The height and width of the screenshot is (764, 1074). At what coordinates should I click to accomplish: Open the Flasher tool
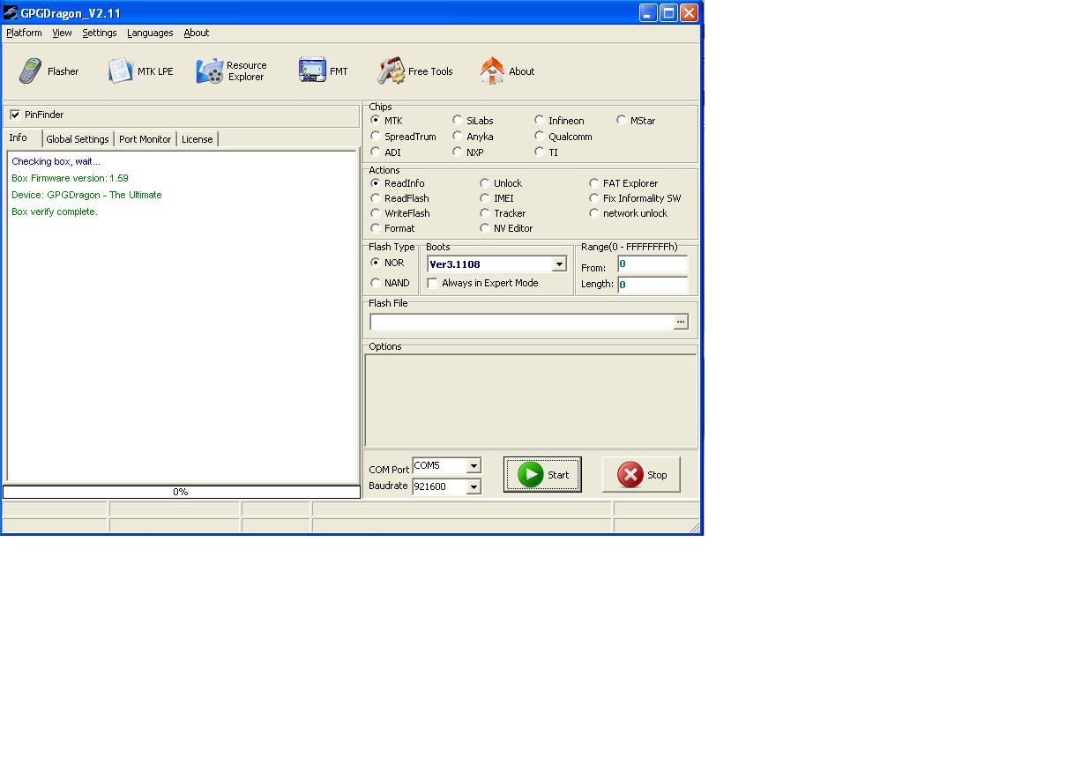click(49, 71)
